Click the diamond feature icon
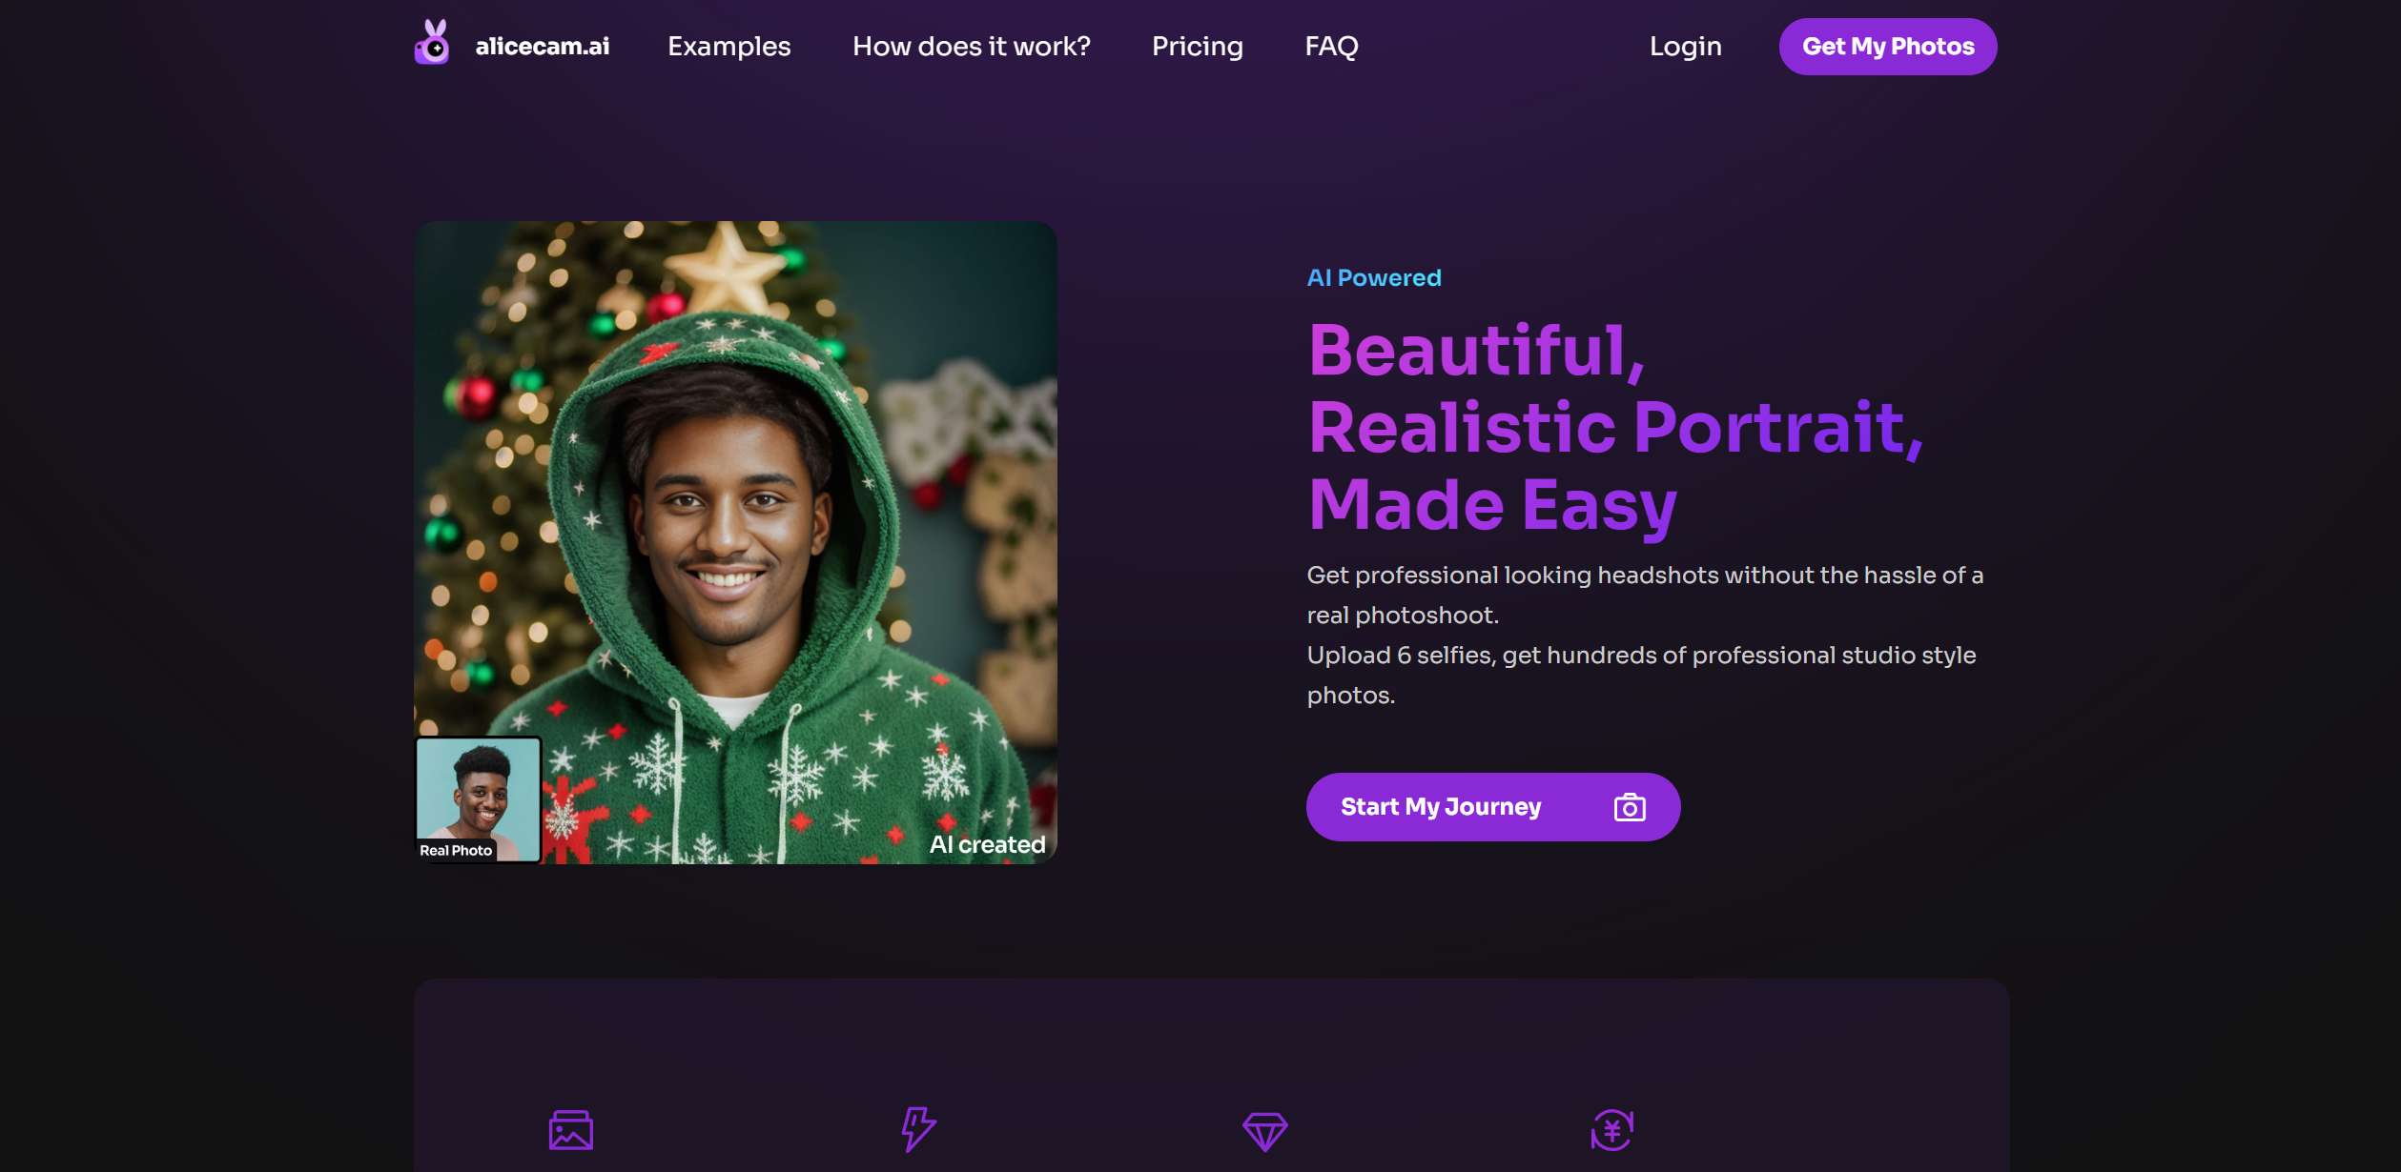Viewport: 2401px width, 1172px height. tap(1264, 1131)
